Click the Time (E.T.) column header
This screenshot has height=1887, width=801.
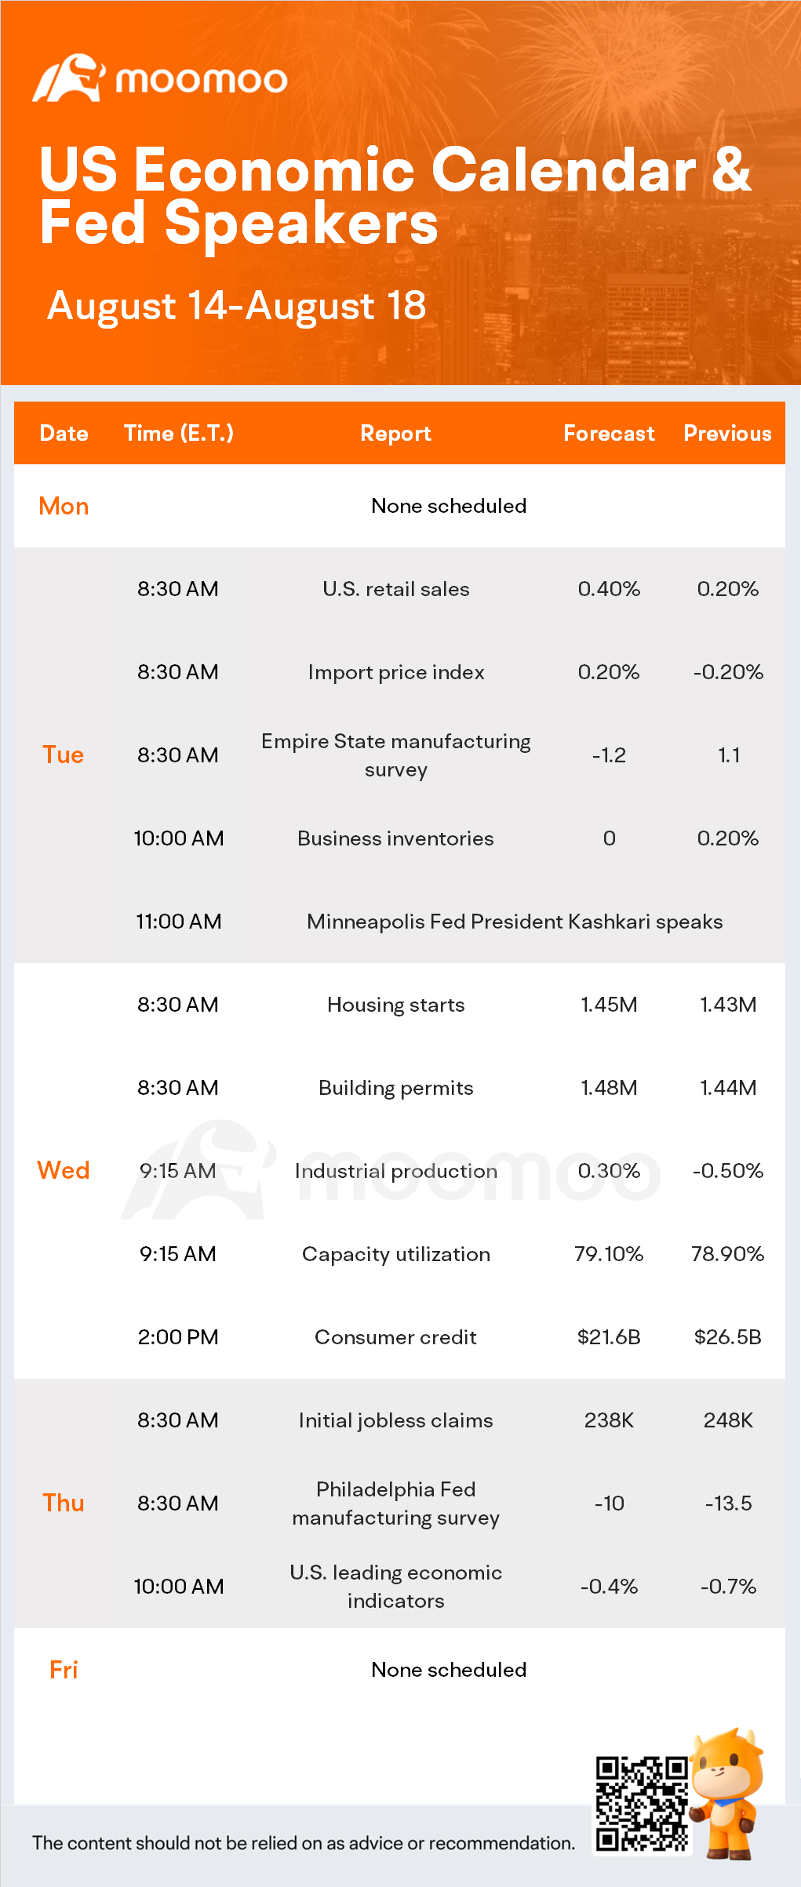pos(179,434)
